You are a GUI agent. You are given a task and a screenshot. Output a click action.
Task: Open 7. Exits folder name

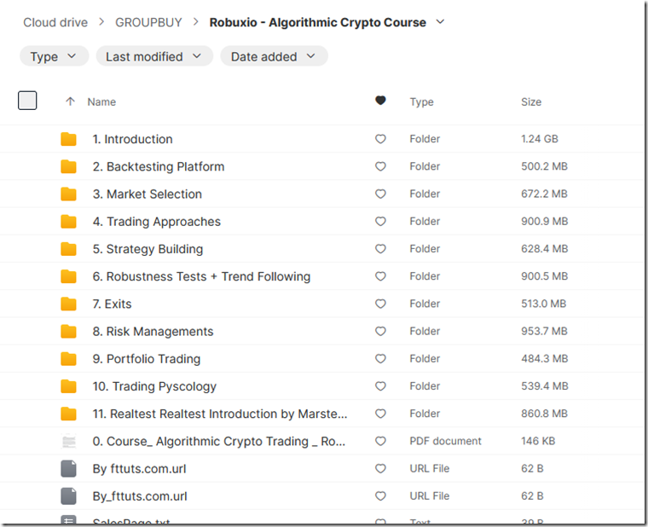tap(112, 304)
